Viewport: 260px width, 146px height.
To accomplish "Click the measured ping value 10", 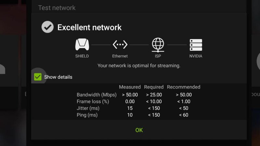I will point(130,115).
